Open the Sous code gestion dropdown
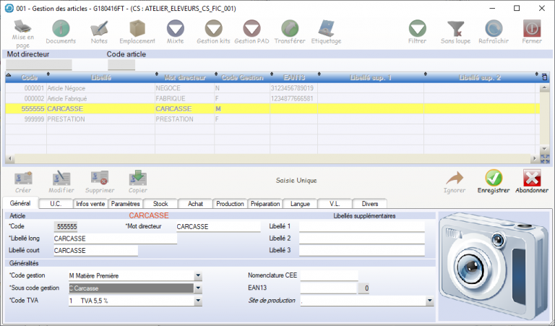Viewport: 555px width, 326px height. click(x=198, y=288)
